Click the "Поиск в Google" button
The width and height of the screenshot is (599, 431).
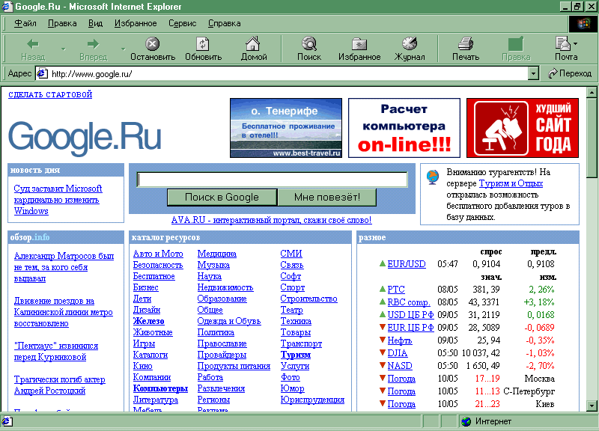(x=222, y=198)
